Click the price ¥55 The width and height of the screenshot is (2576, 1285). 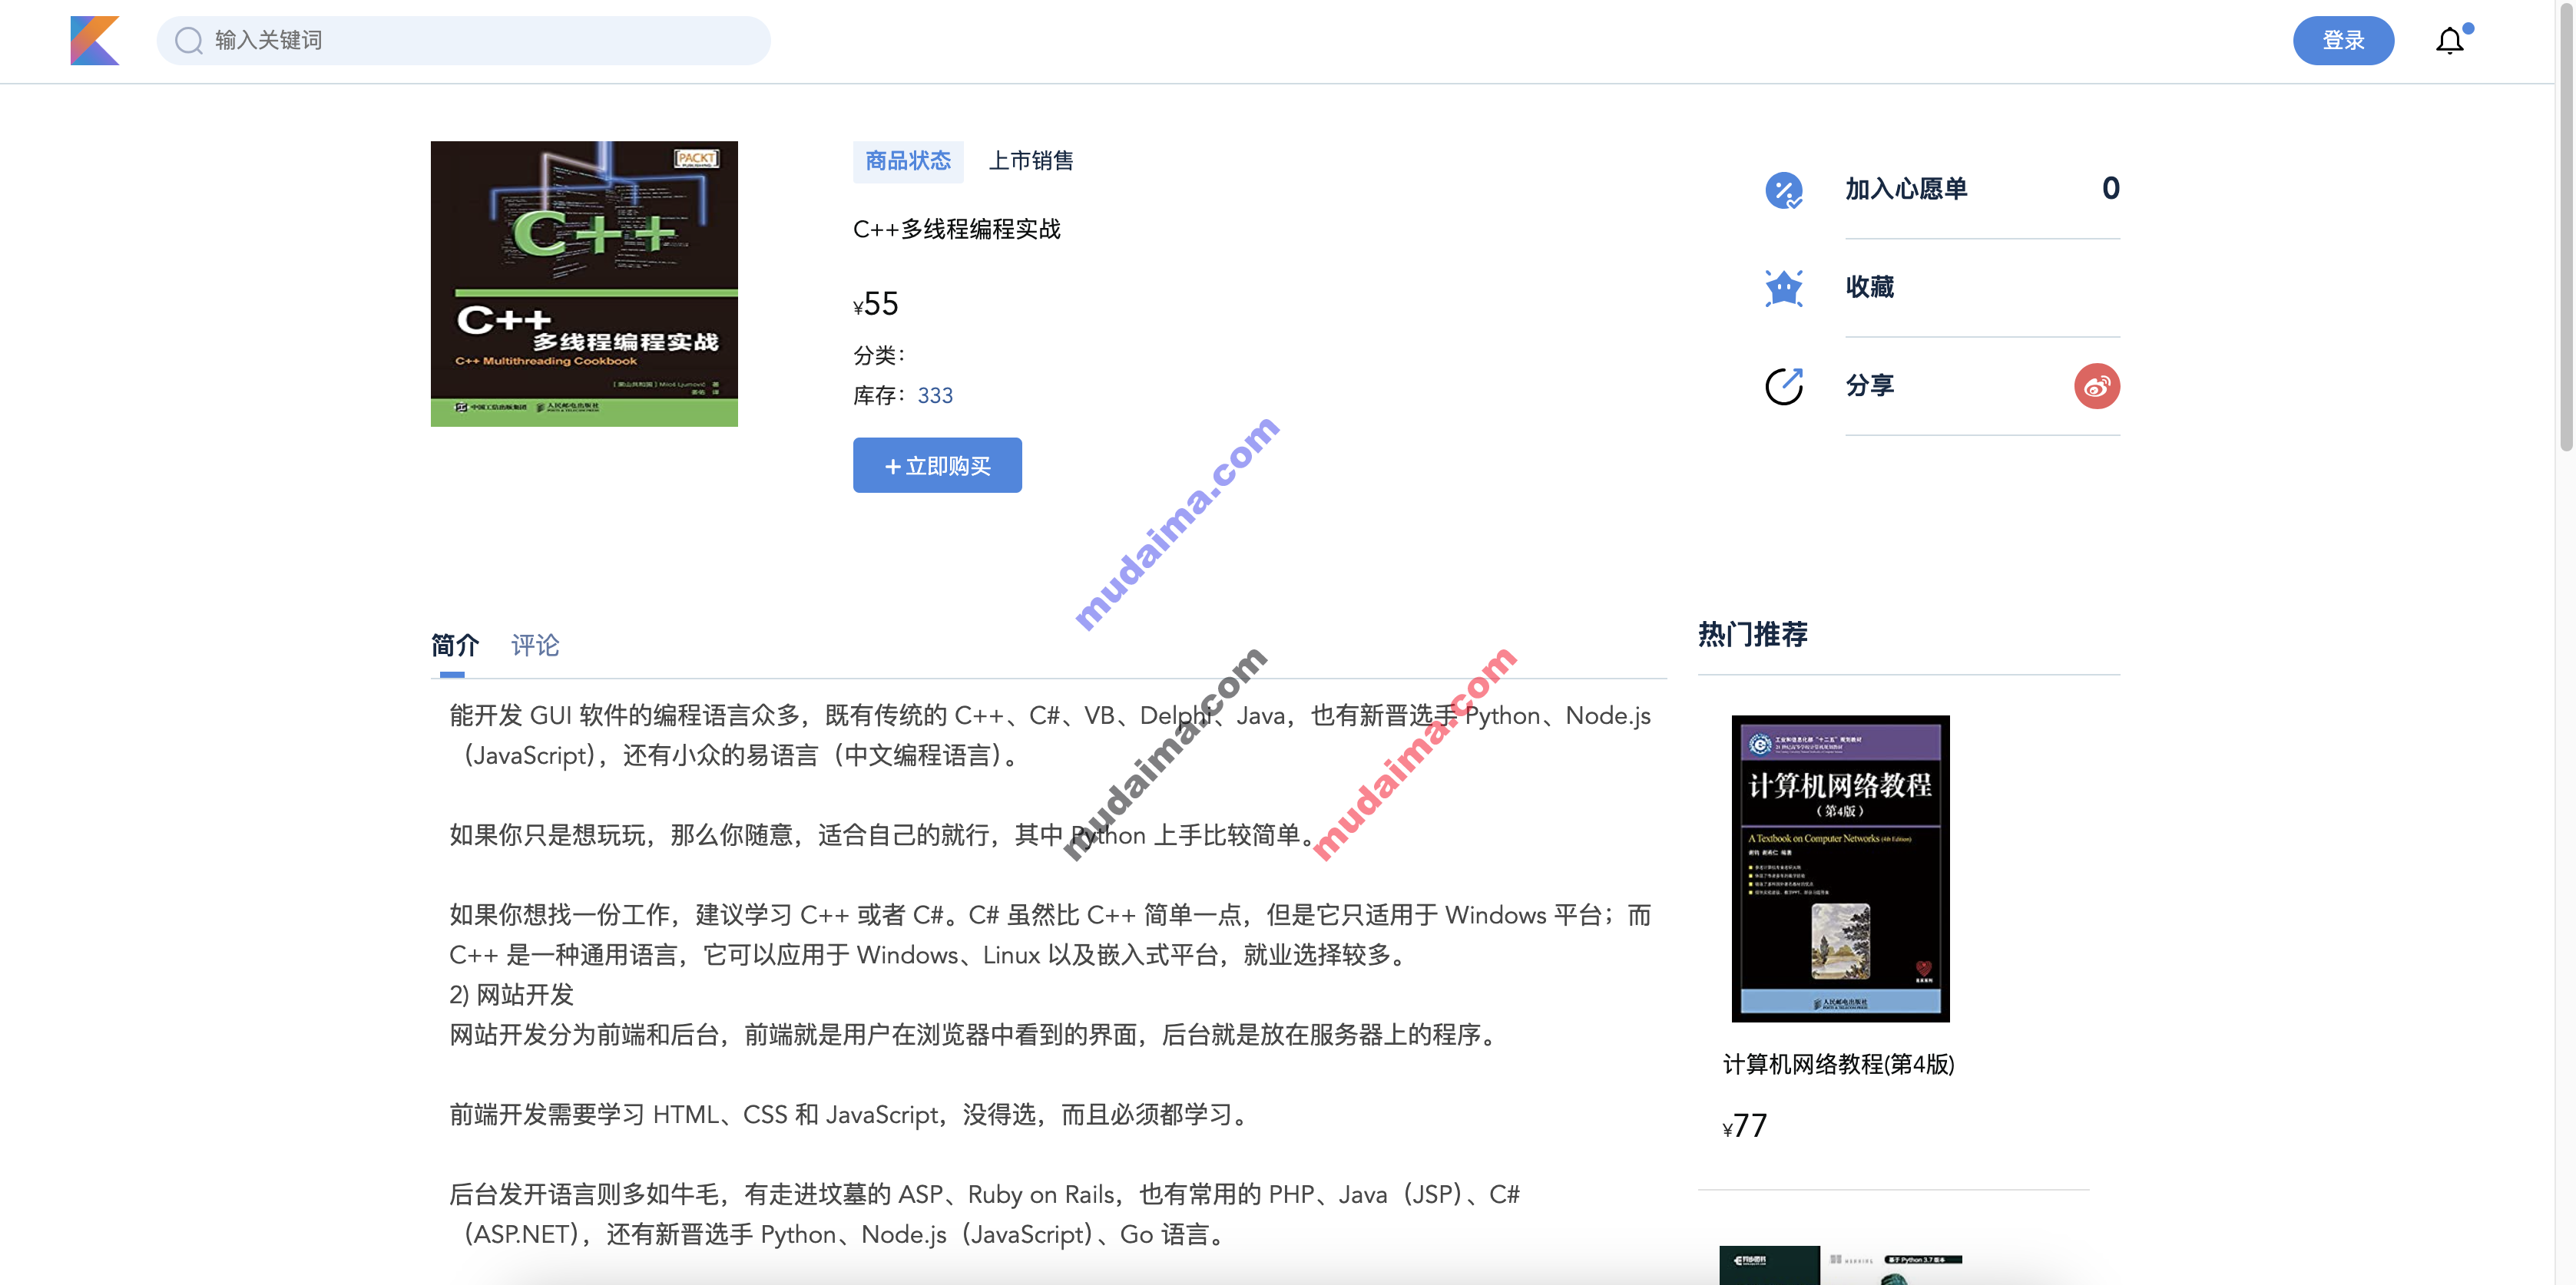point(876,304)
